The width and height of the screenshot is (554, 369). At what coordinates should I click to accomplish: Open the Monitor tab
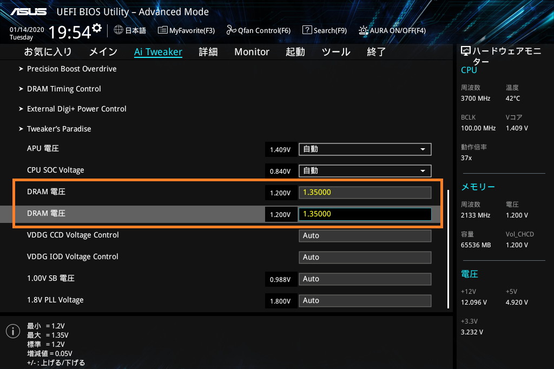tap(252, 52)
